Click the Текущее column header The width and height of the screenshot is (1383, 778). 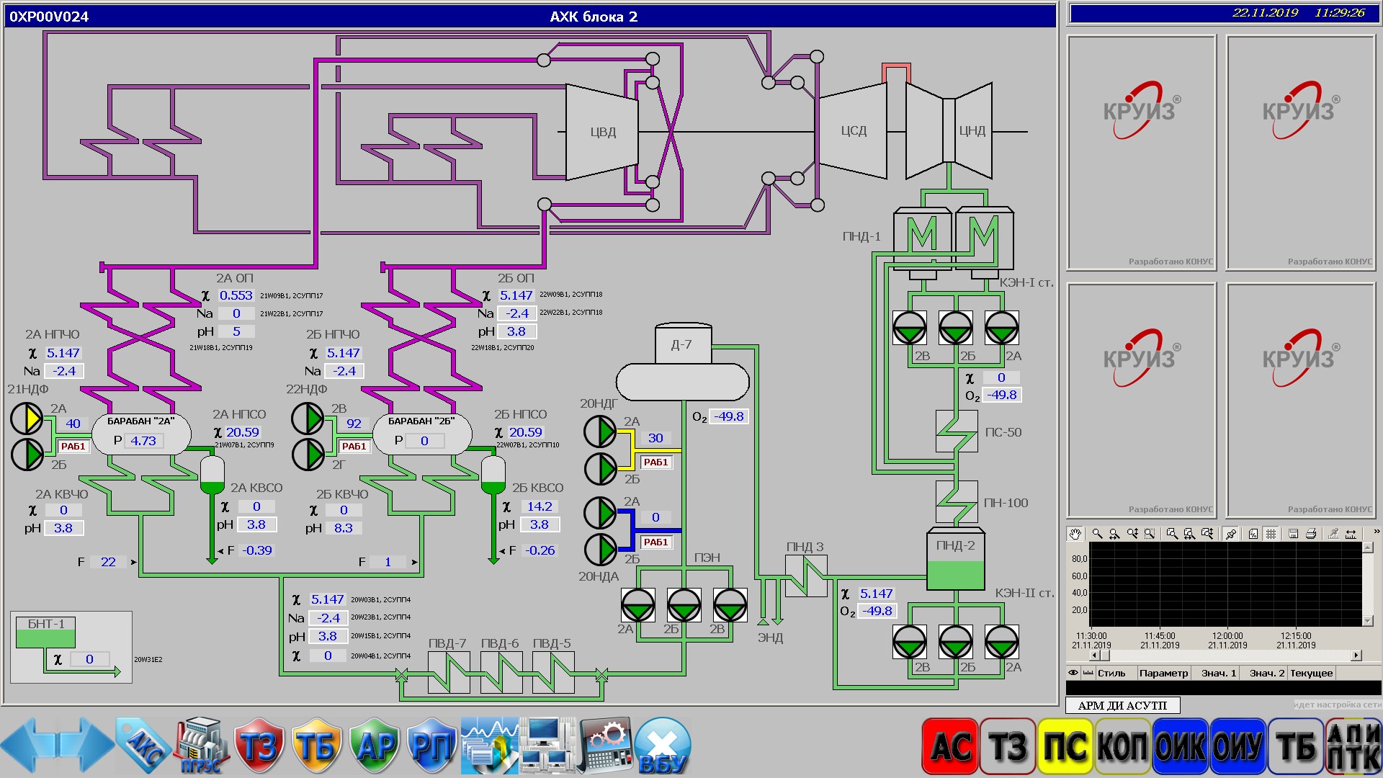[x=1311, y=673]
